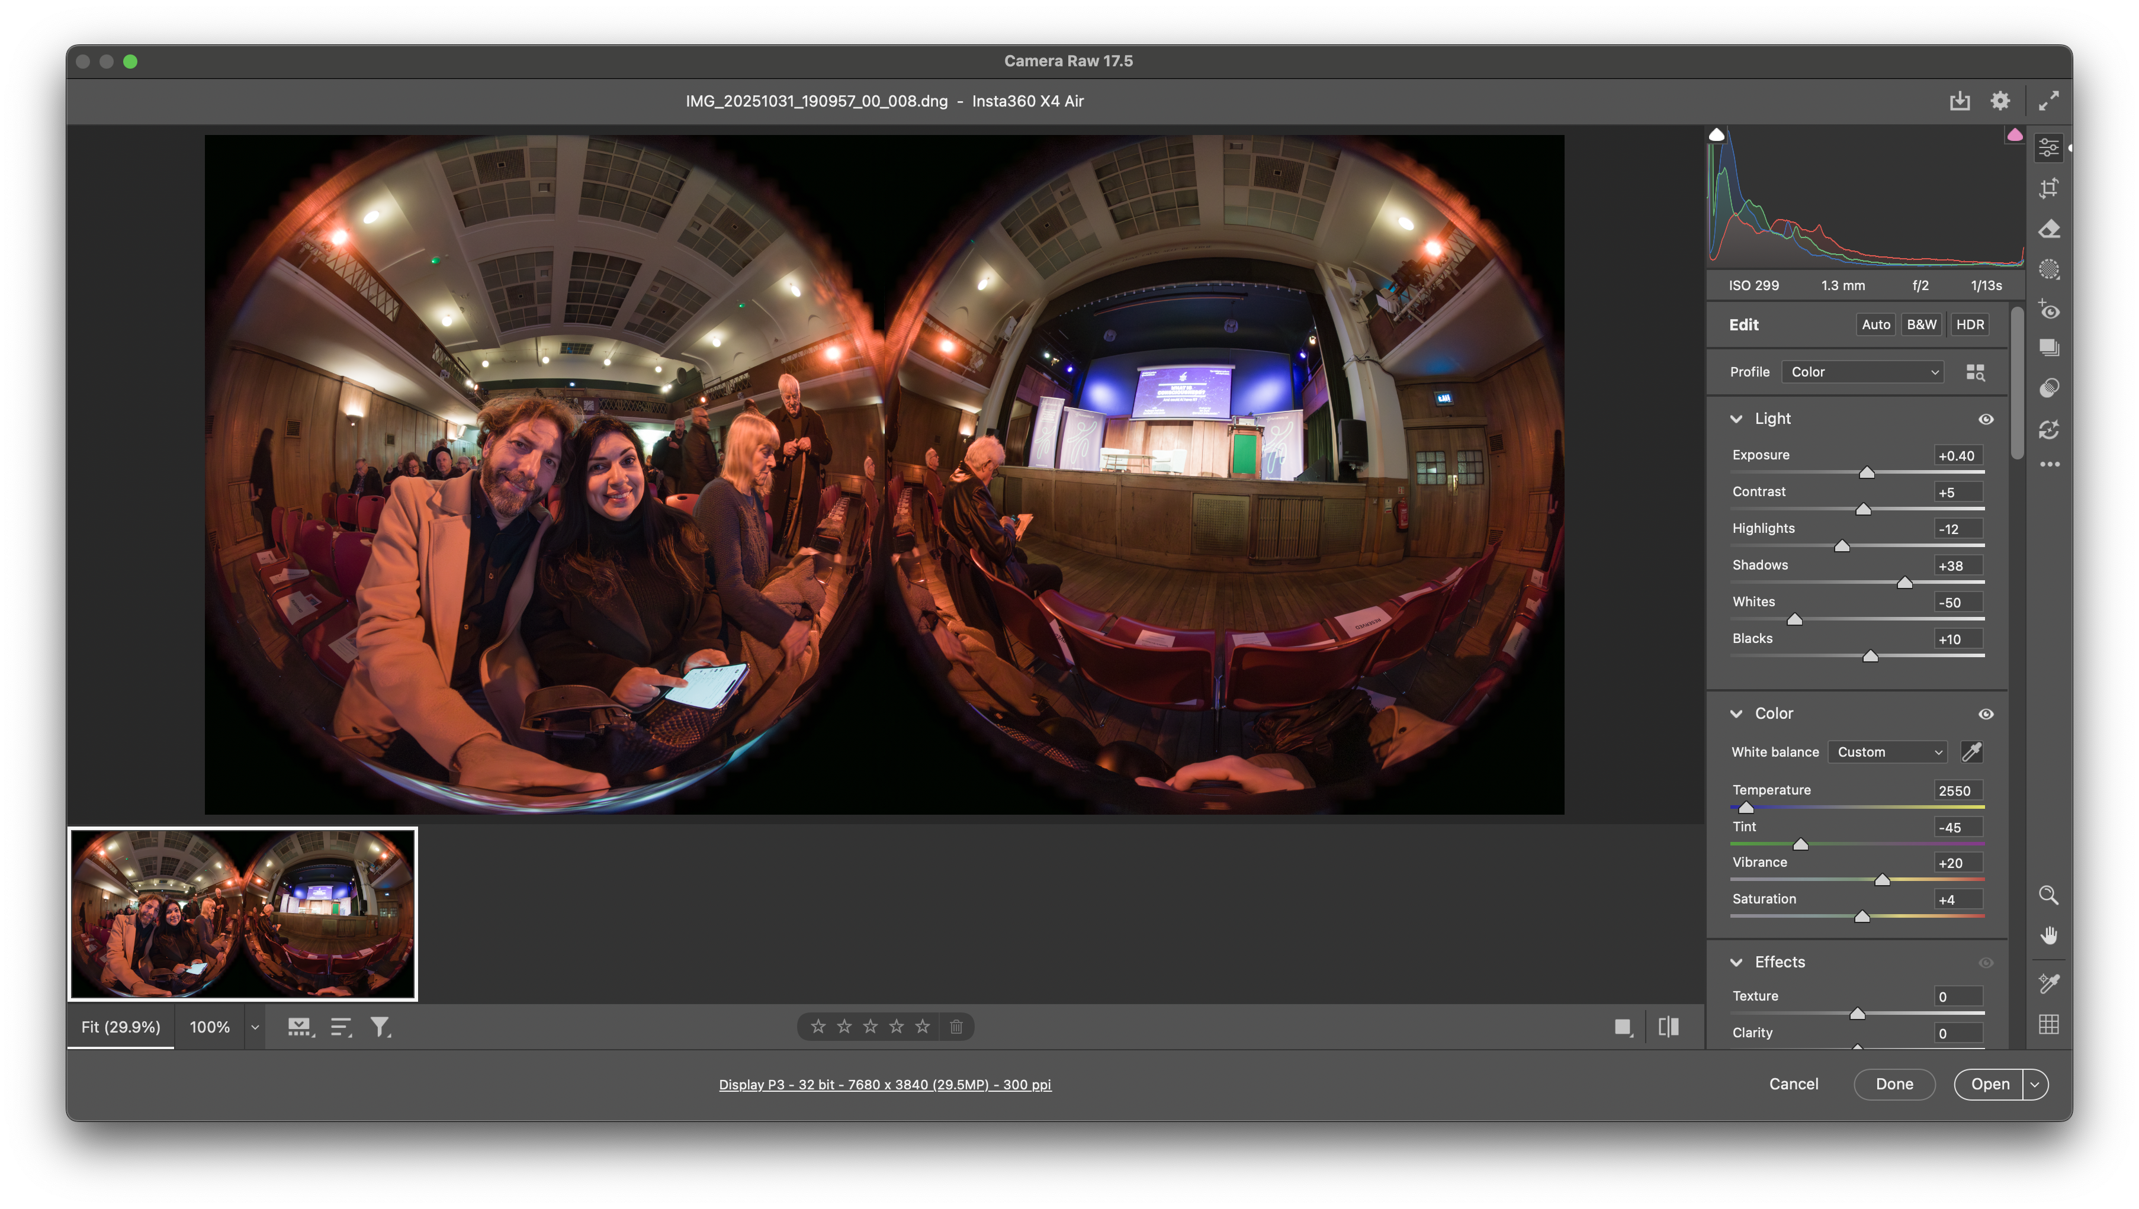Viewport: 2139px width, 1209px height.
Task: Open the White balance dropdown
Action: pyautogui.click(x=1887, y=751)
